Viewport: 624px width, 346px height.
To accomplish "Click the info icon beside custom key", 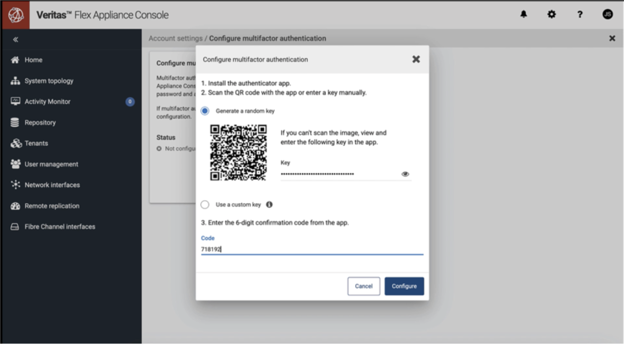I will click(269, 205).
